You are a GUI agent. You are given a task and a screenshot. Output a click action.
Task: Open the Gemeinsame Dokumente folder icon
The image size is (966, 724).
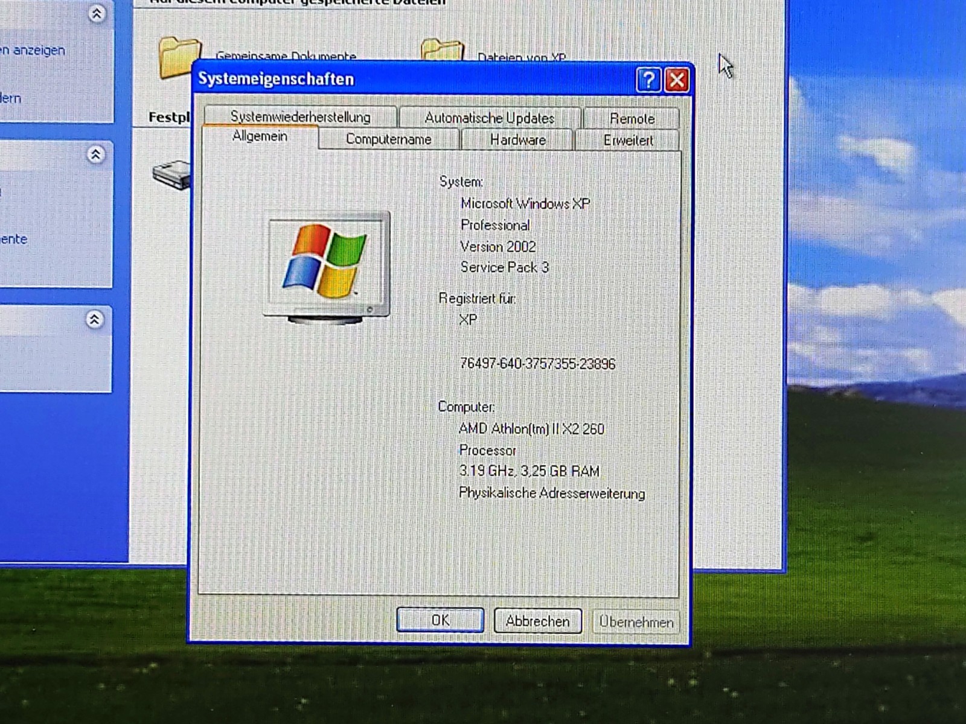pos(179,57)
